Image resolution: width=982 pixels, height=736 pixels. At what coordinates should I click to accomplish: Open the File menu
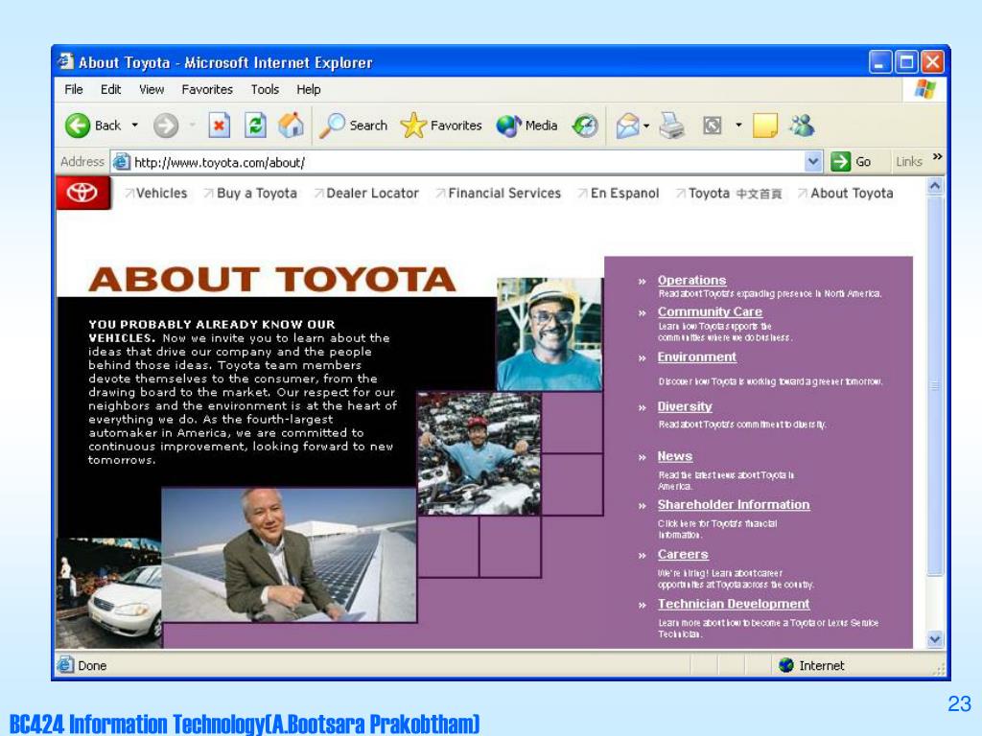(x=73, y=89)
